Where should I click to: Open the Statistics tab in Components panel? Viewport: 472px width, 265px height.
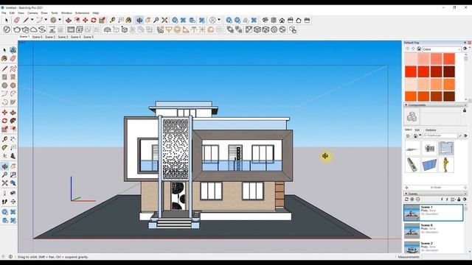[x=431, y=130]
